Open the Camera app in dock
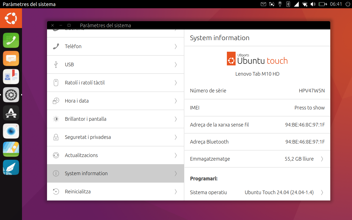 (x=11, y=131)
